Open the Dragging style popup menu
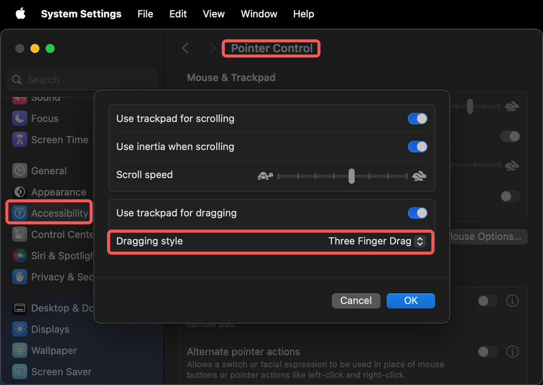This screenshot has width=543, height=385. tap(419, 241)
